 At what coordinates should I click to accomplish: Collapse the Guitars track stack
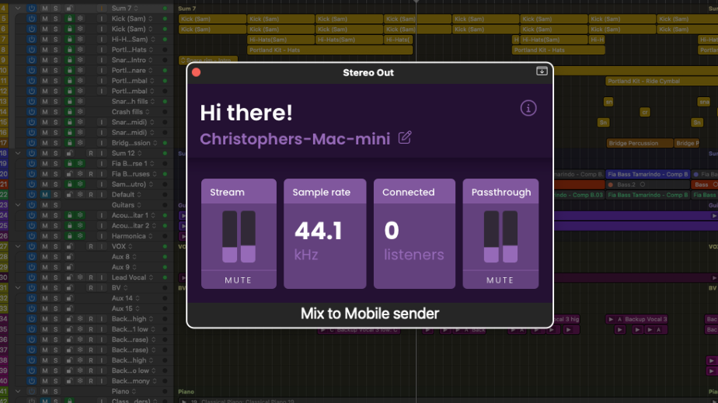click(18, 205)
